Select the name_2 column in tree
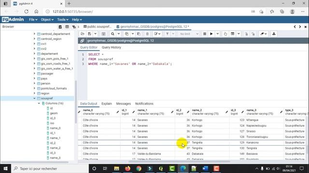 click(x=55, y=148)
